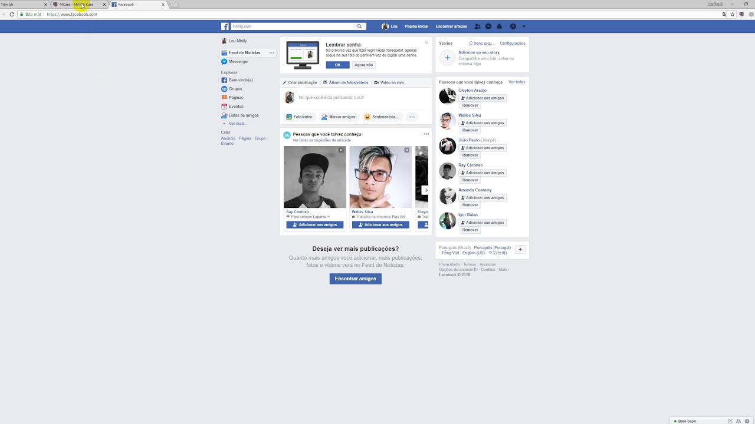Switch language to English (US)
Image resolution: width=755 pixels, height=424 pixels.
[474, 253]
